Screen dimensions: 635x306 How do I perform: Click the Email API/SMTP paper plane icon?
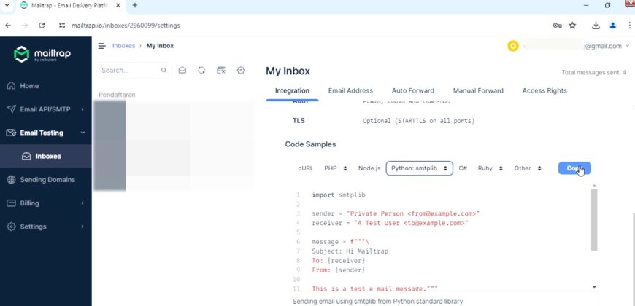pos(12,109)
